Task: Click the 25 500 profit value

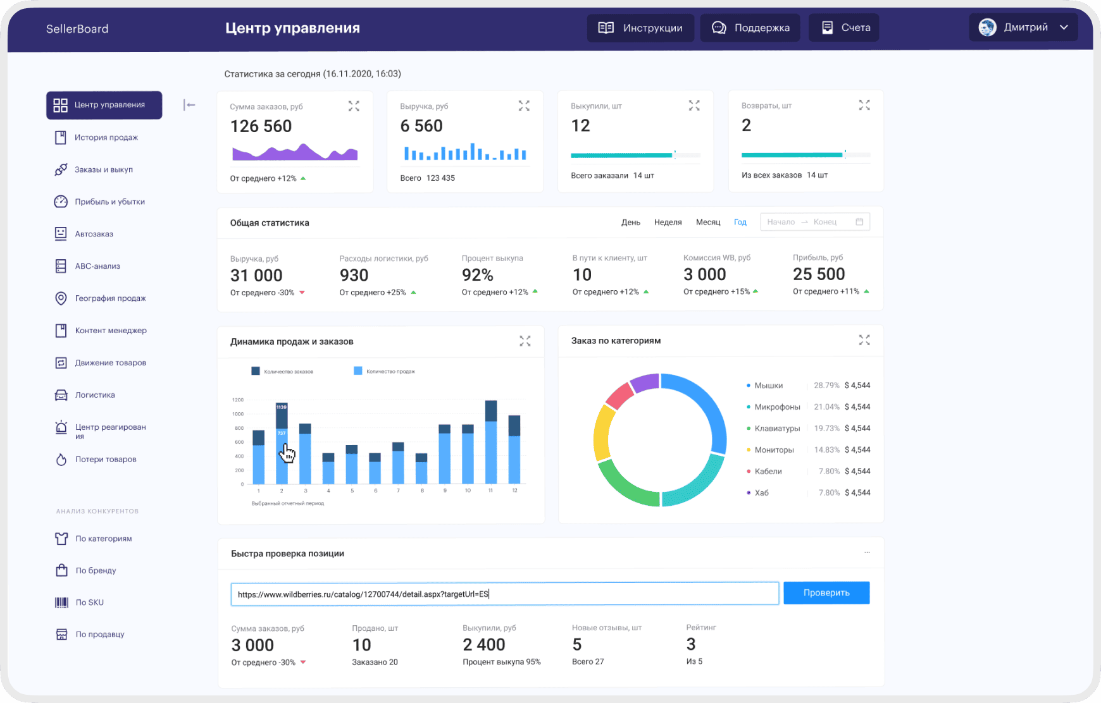Action: pos(819,274)
